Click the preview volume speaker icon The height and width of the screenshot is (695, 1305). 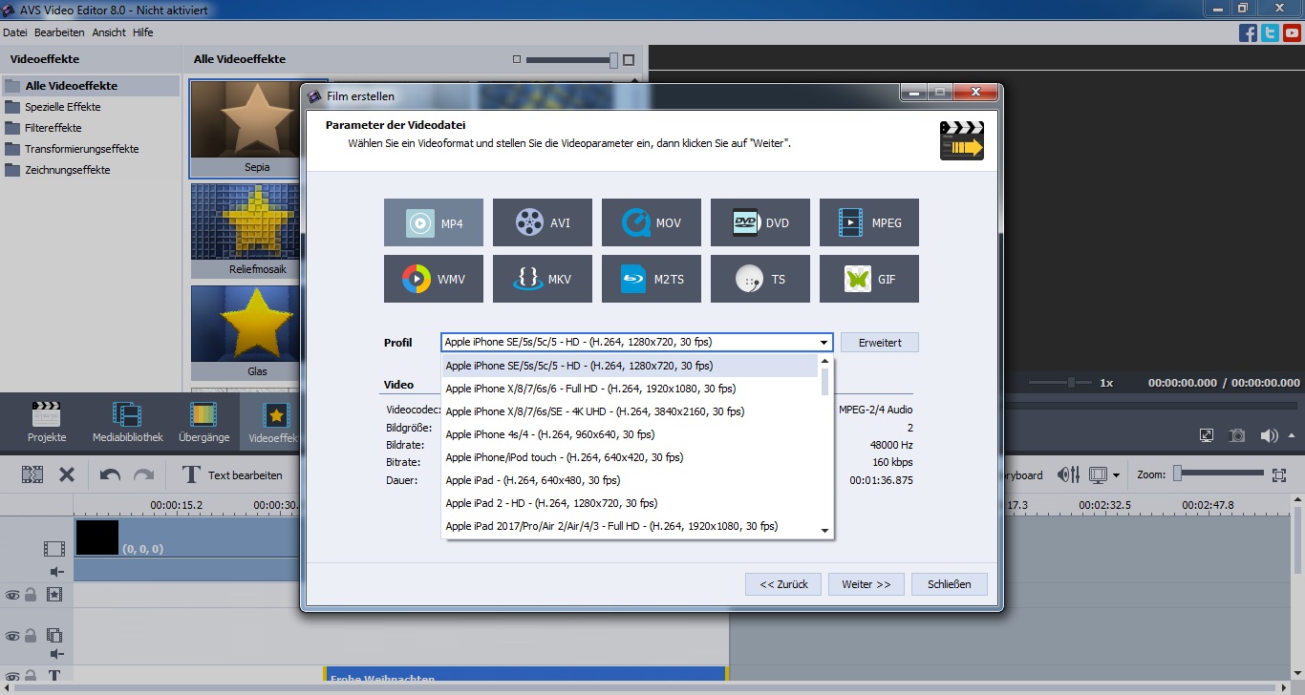(1268, 435)
